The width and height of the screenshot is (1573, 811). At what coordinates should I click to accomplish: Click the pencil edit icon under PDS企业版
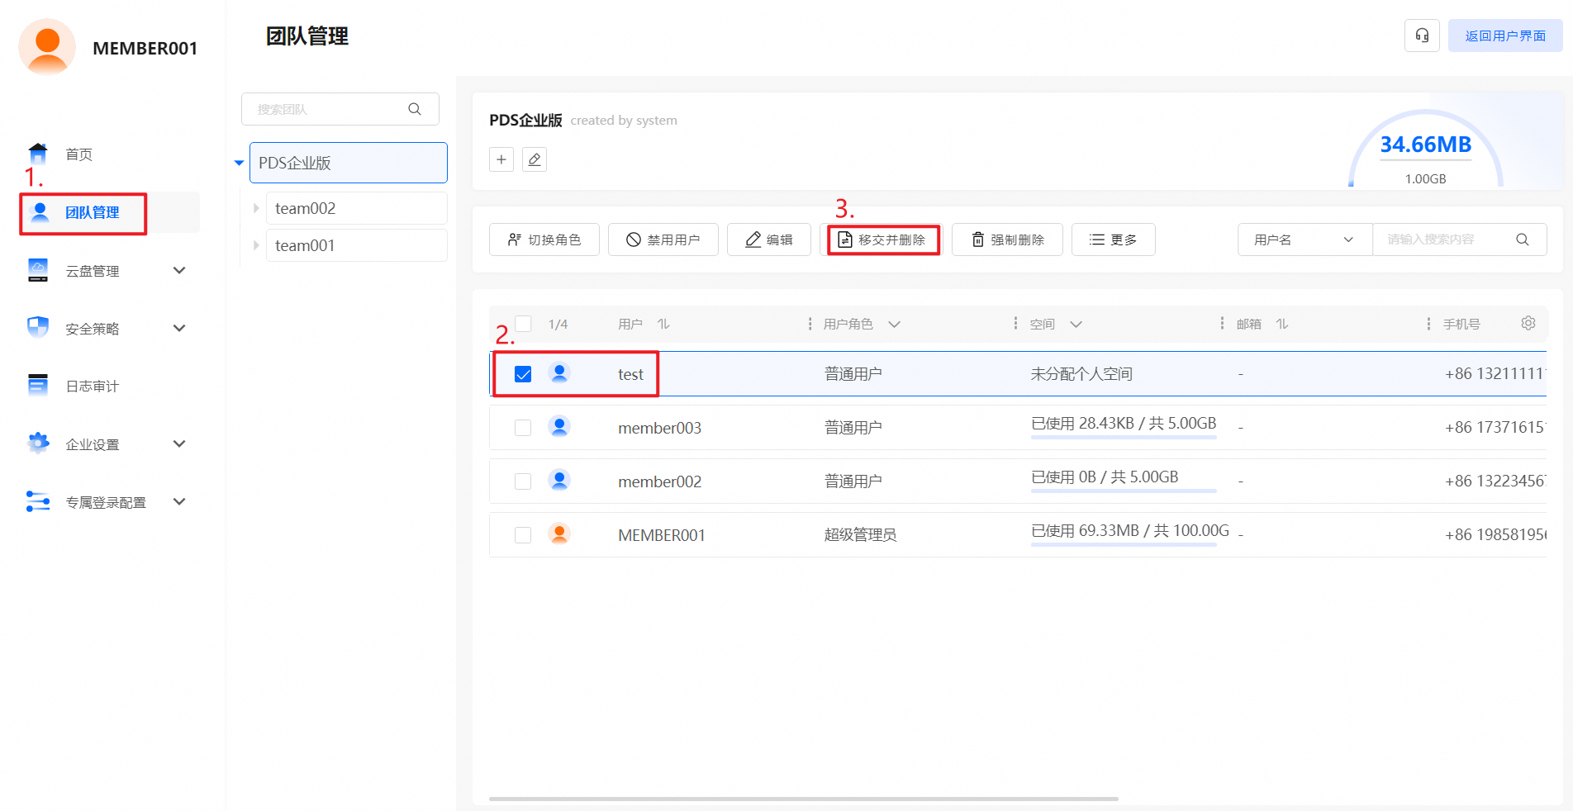(535, 159)
